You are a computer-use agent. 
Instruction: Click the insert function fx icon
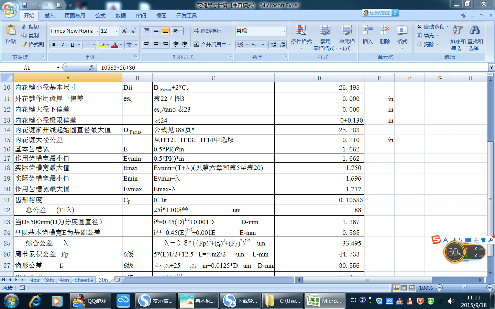point(92,68)
